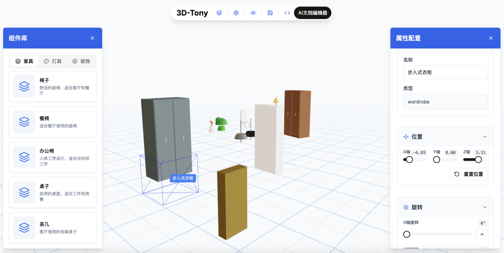This screenshot has height=253, width=504.
Task: Click the 办公椅 card layers icon
Action: [24, 157]
